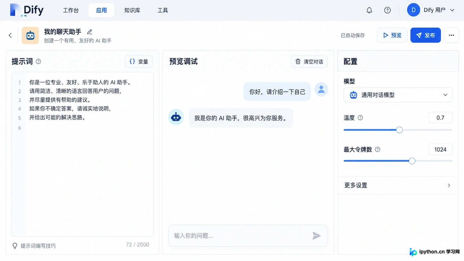This screenshot has height=261, width=464.
Task: Select the 应用 tab
Action: pos(101,10)
